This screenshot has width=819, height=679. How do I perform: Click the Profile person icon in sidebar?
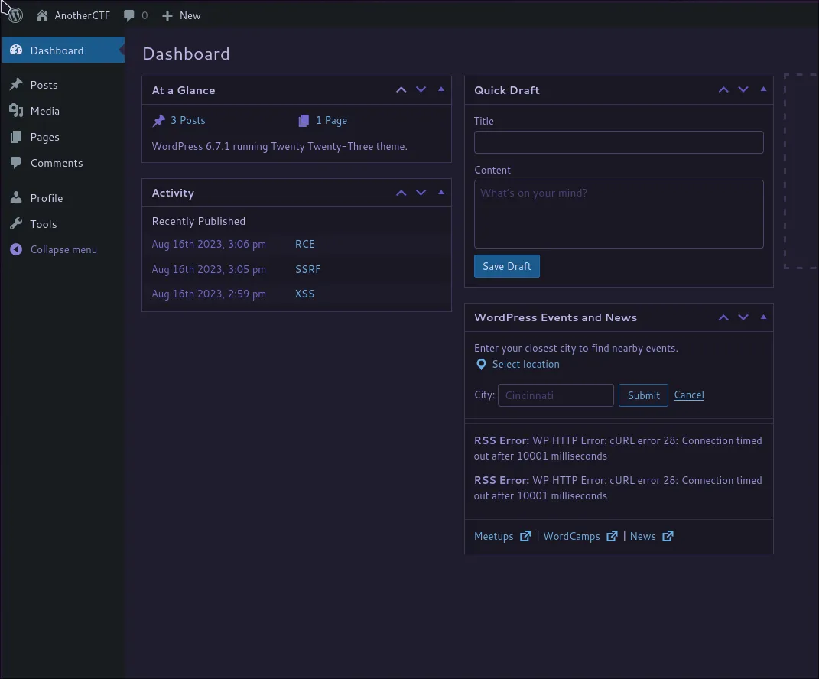(16, 197)
